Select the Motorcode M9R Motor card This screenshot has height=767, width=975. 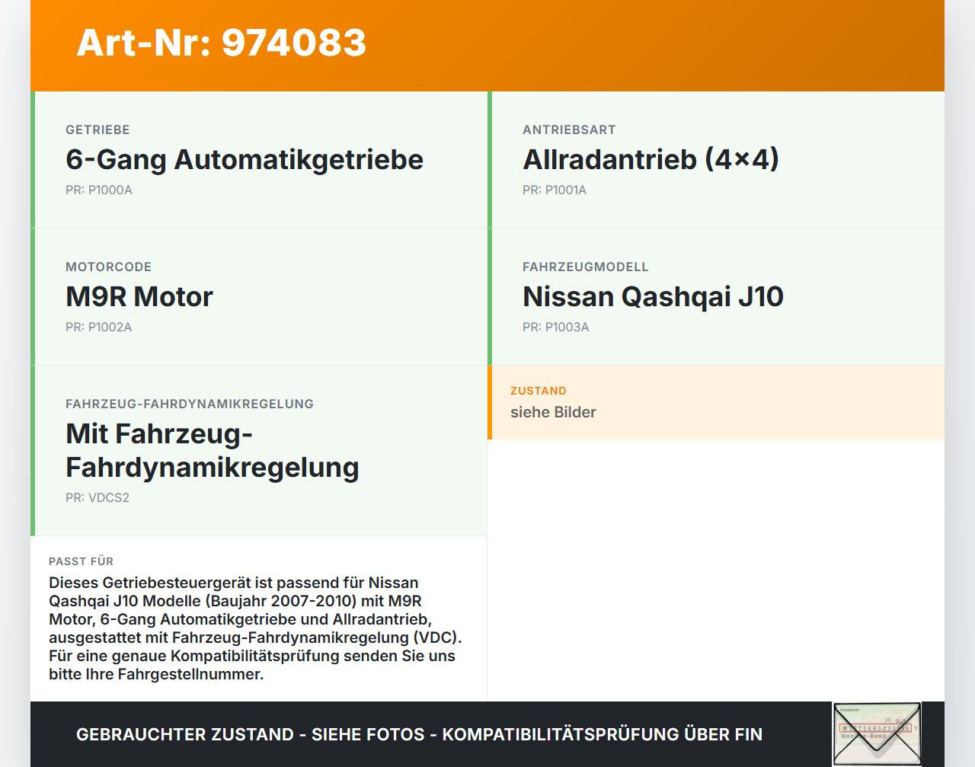(259, 296)
